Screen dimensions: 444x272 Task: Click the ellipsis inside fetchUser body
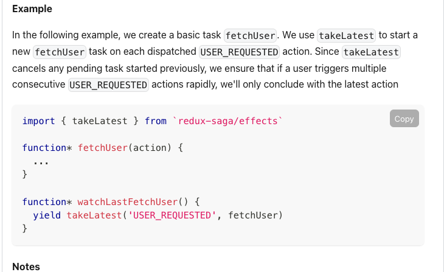41,162
